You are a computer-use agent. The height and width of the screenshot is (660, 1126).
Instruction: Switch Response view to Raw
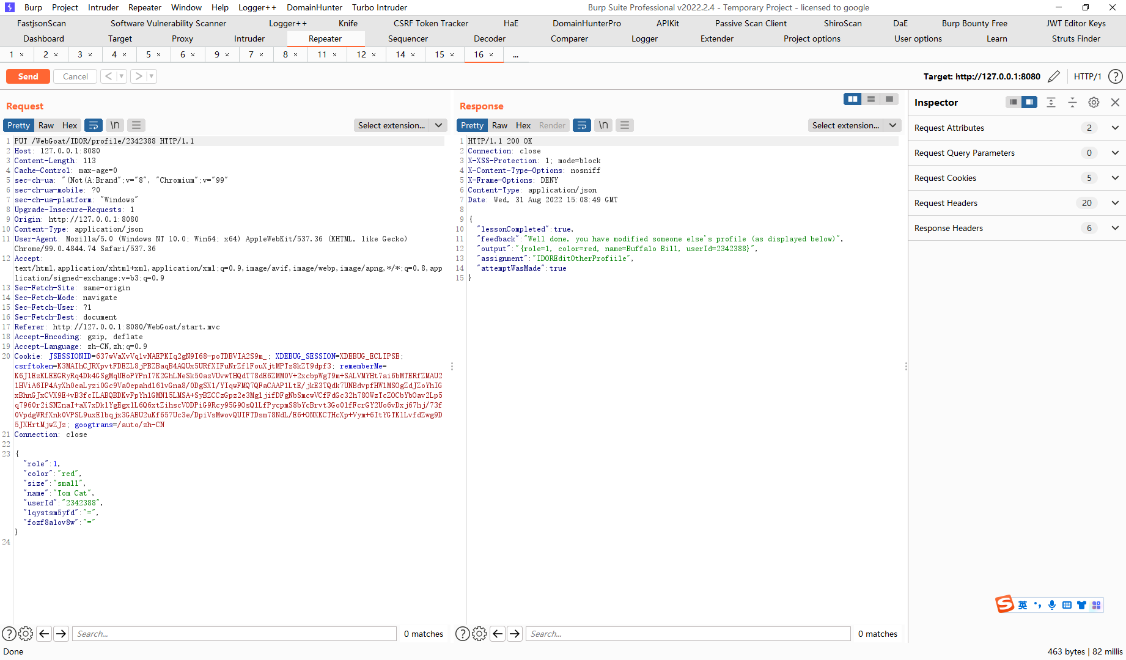[x=500, y=125]
